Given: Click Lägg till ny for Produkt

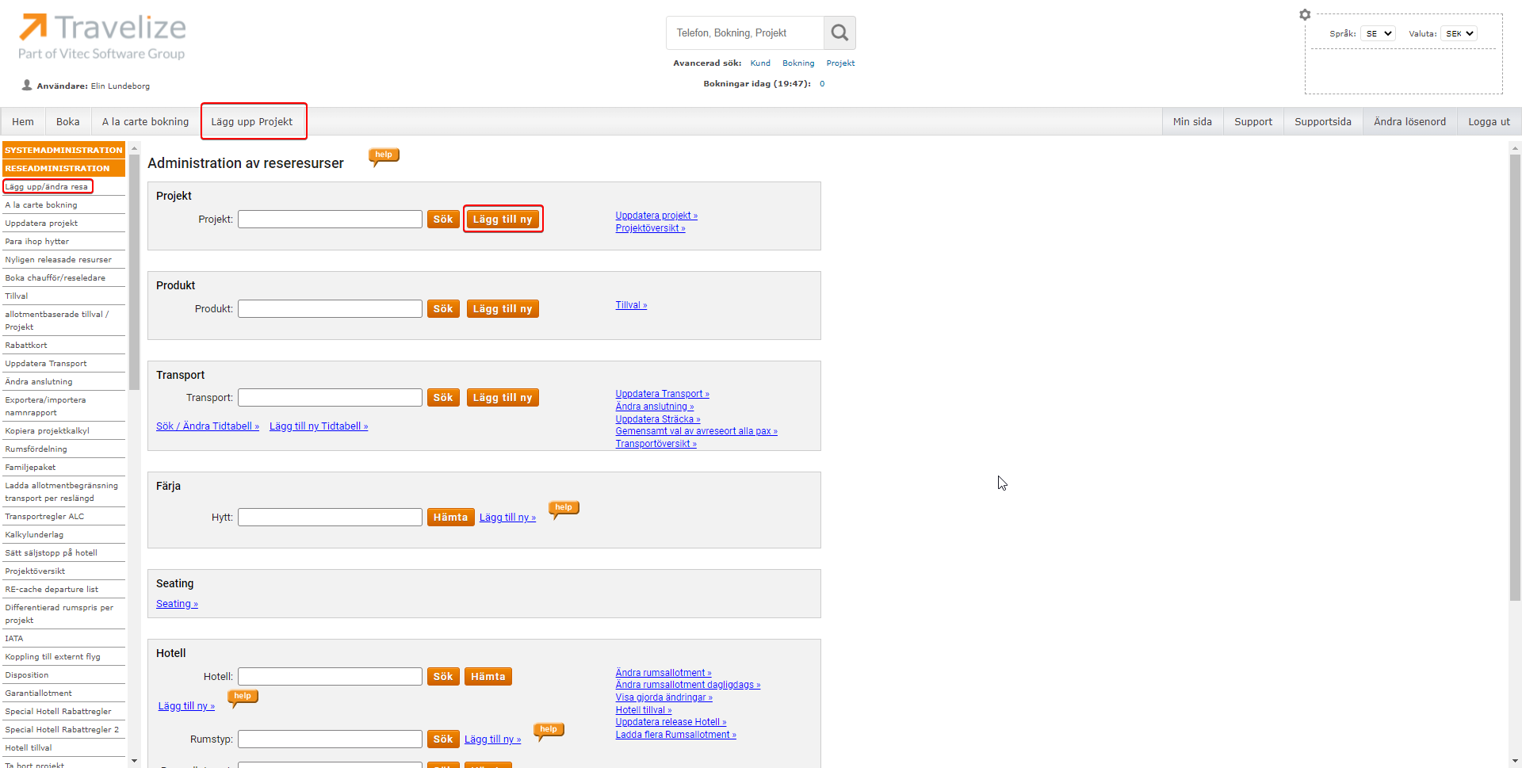Looking at the screenshot, I should [x=503, y=309].
